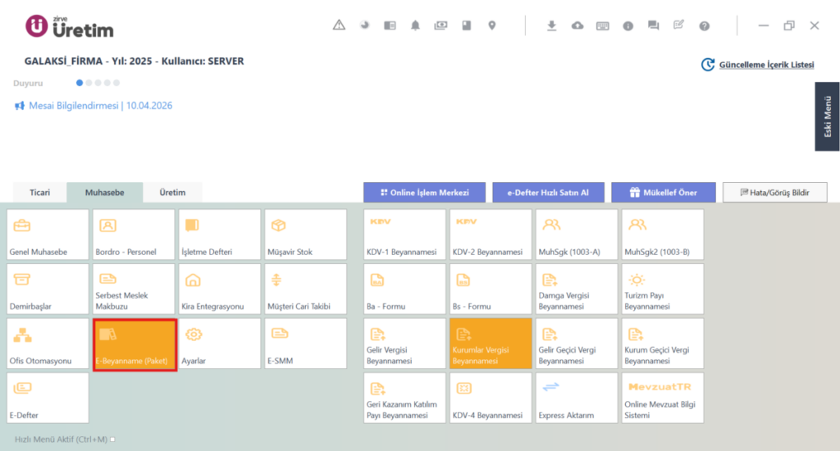Open the Express Aktarım tile

577,398
